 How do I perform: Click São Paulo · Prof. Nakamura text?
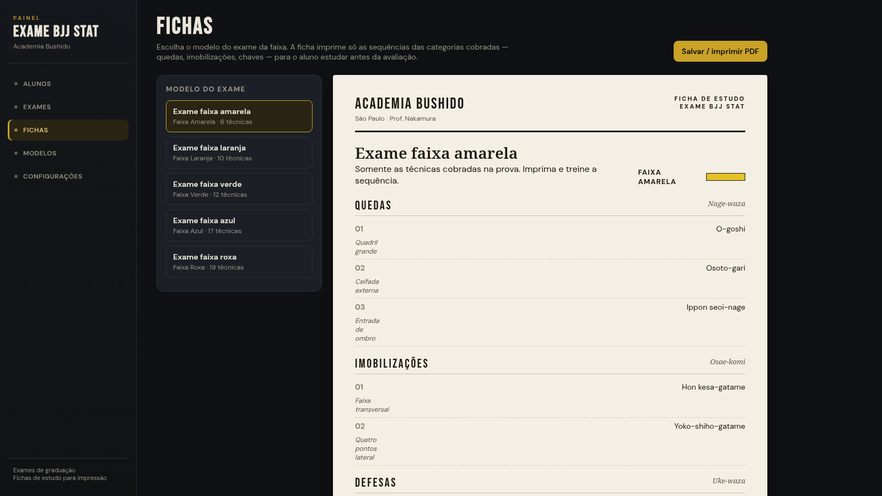pos(395,118)
